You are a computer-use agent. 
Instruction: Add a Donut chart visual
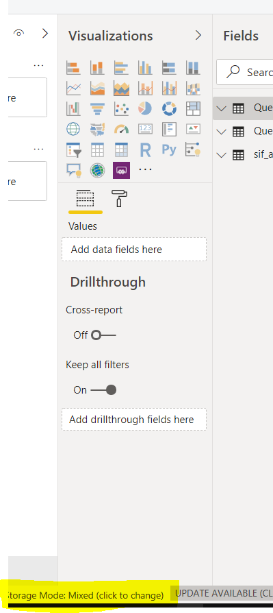pyautogui.click(x=169, y=109)
